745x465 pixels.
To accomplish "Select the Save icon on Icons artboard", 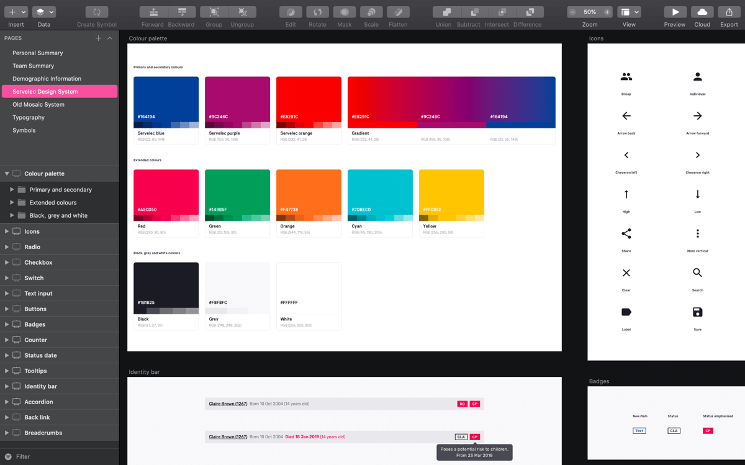I will [x=698, y=312].
